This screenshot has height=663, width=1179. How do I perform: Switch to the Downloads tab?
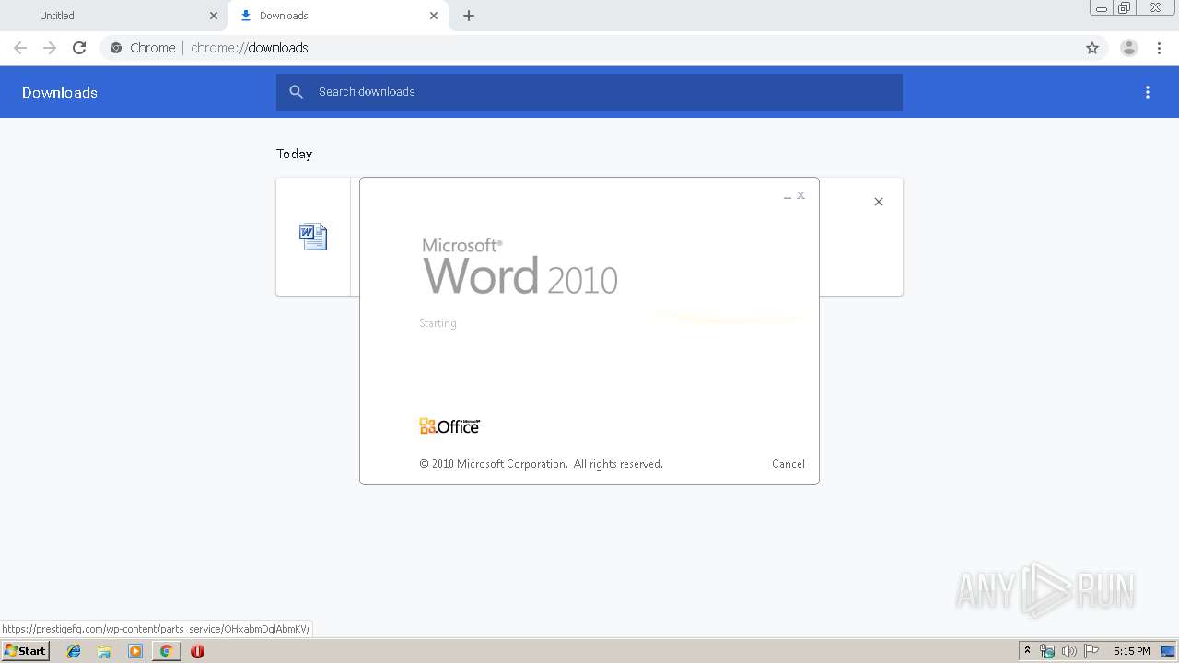(338, 16)
